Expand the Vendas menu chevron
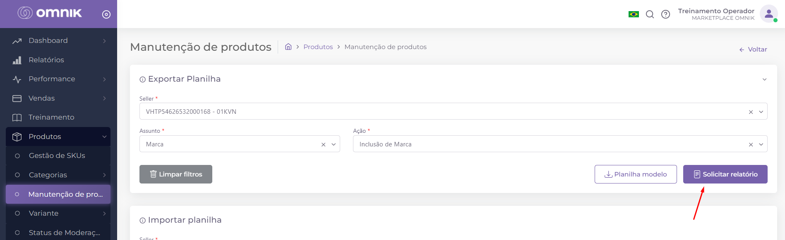This screenshot has height=240, width=785. (x=104, y=98)
